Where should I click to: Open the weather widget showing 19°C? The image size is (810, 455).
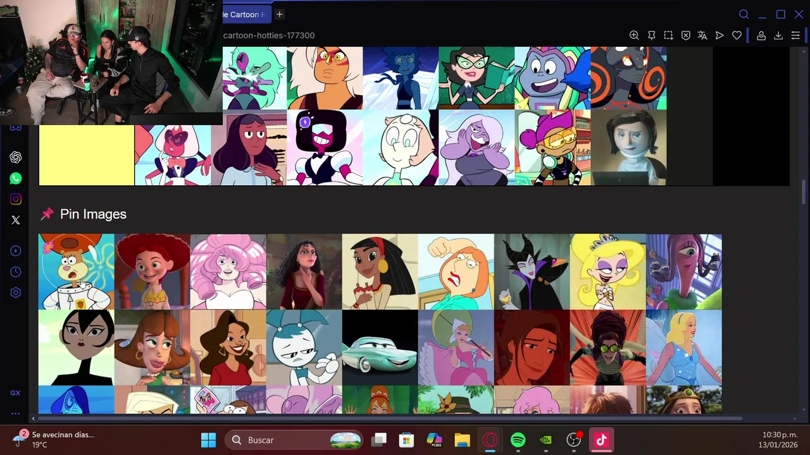coord(54,439)
